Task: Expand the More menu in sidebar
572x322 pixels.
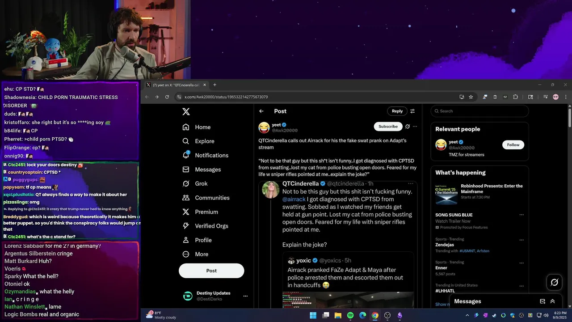Action: tap(195, 254)
